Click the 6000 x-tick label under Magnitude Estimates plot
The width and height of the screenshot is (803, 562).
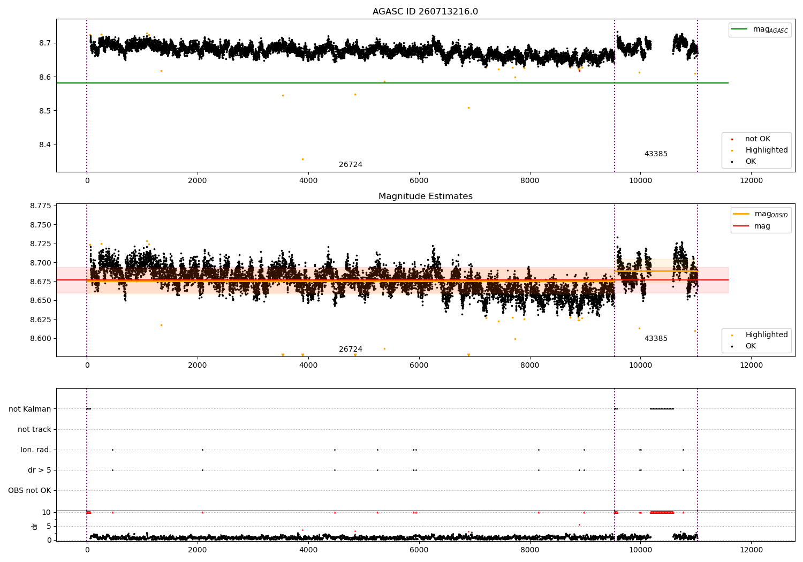coord(419,366)
